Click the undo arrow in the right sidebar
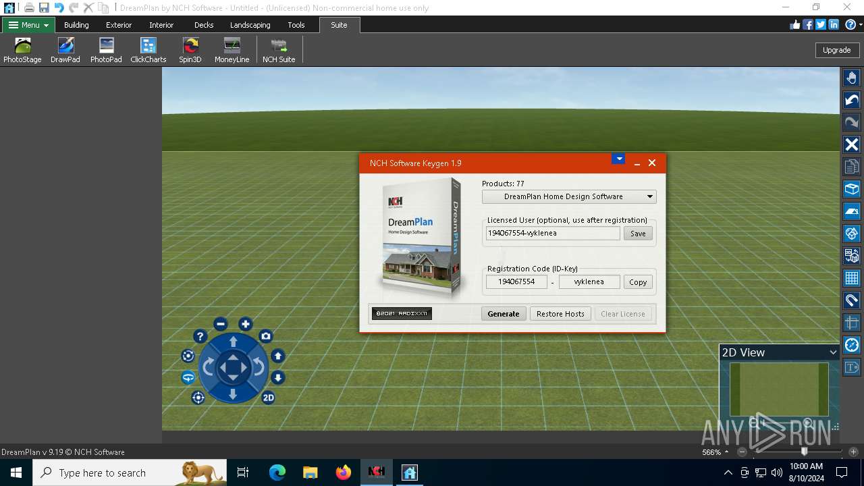Image resolution: width=864 pixels, height=486 pixels. coord(852,101)
